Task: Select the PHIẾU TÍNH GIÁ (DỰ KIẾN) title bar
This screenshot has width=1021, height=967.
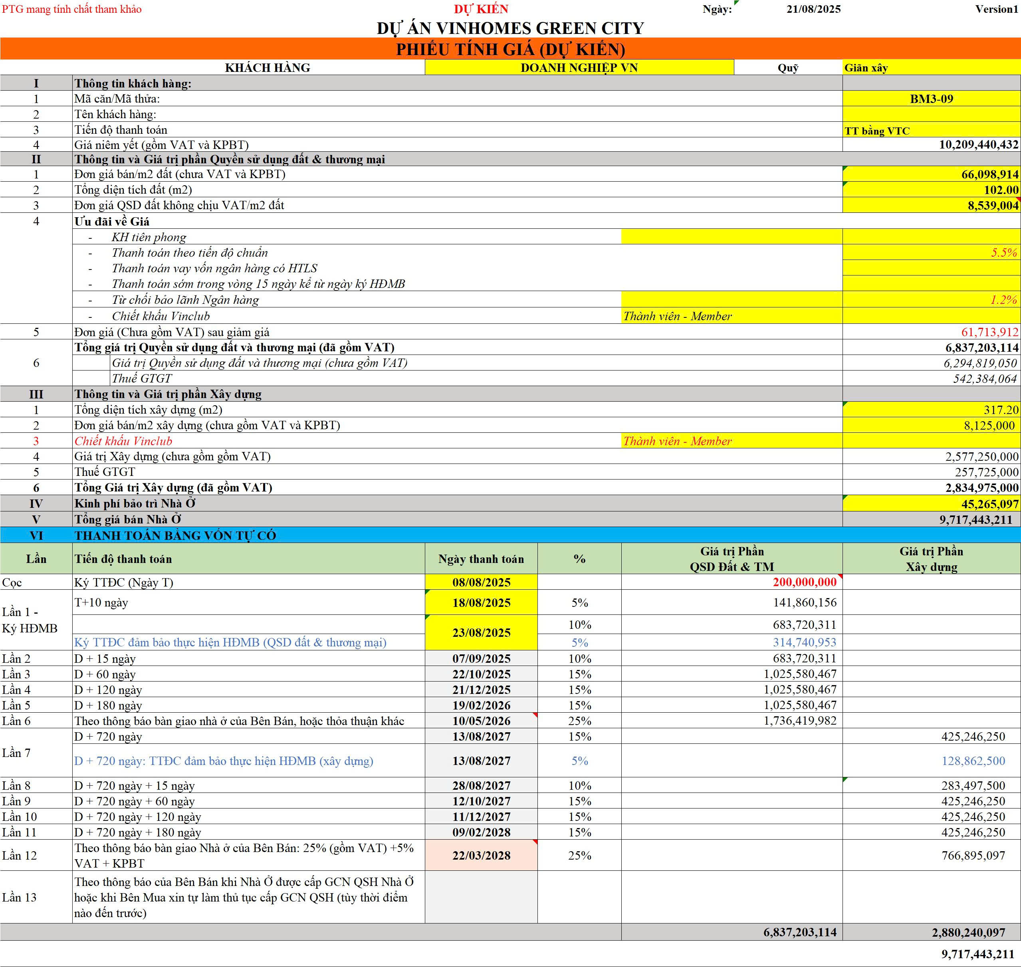Action: pos(510,49)
